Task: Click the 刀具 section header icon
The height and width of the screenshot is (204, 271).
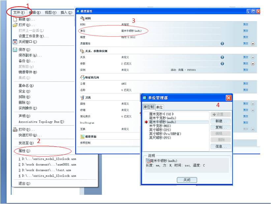Action: pos(82,98)
